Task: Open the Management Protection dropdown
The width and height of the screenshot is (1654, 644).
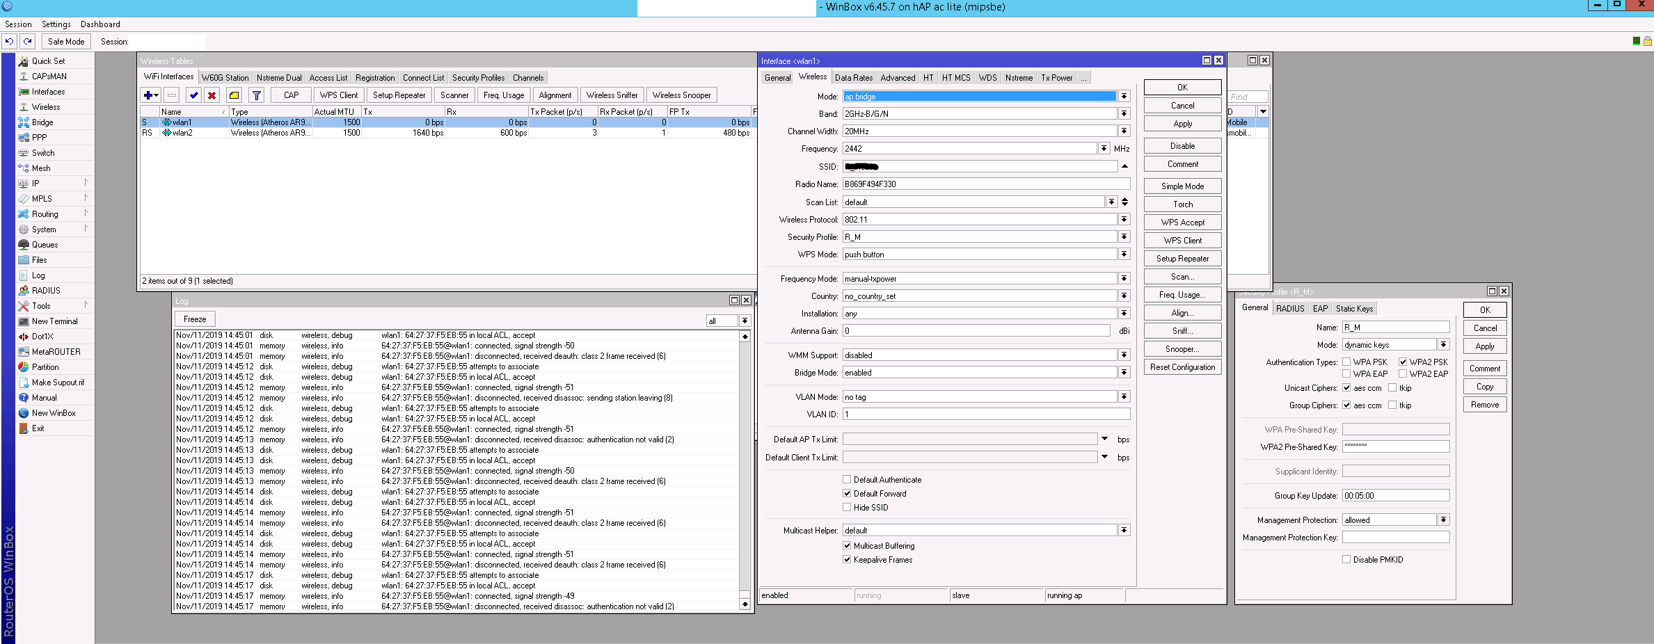Action: (1443, 519)
